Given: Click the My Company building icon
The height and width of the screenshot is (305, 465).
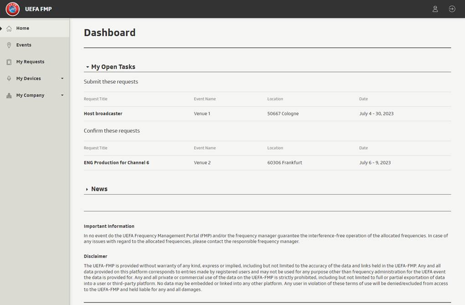Looking at the screenshot, I should click(9, 96).
